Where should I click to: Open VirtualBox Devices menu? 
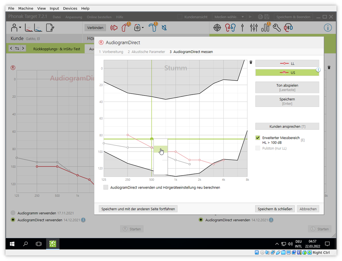[70, 8]
